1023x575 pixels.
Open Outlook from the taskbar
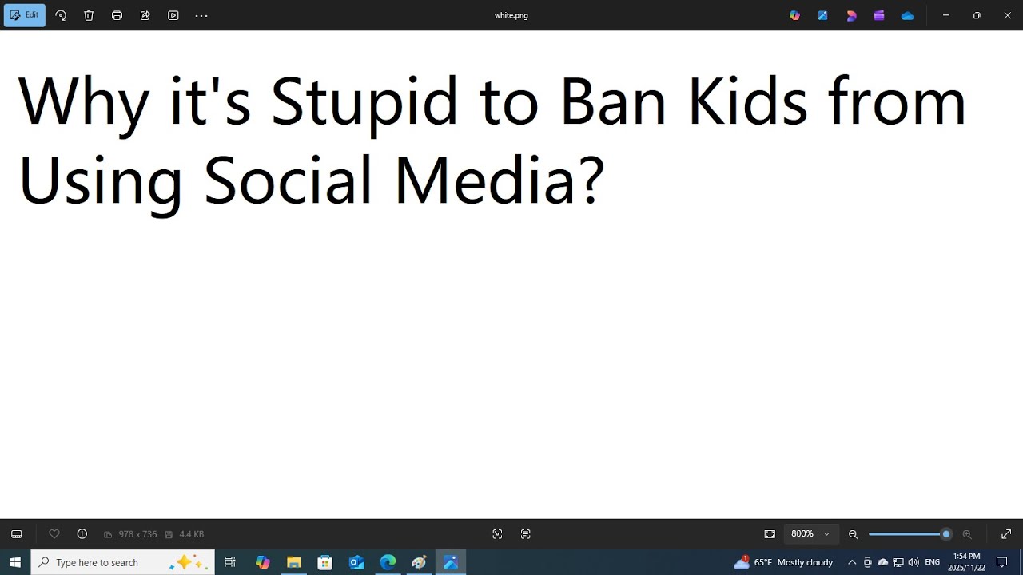(x=356, y=562)
